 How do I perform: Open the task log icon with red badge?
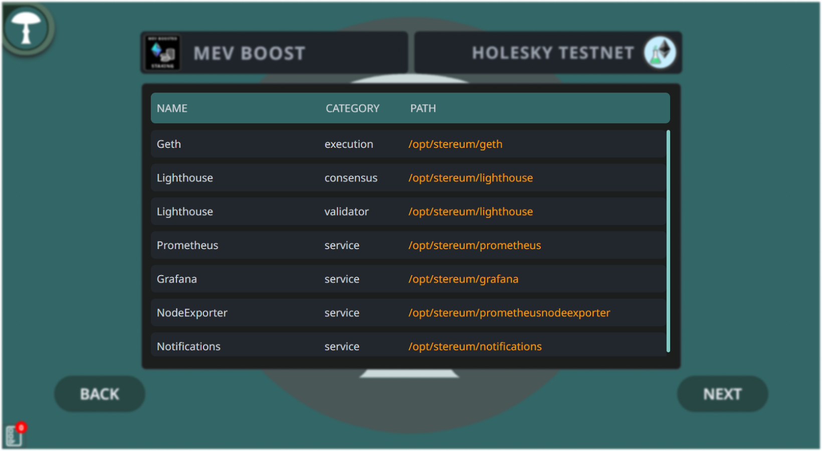point(16,434)
